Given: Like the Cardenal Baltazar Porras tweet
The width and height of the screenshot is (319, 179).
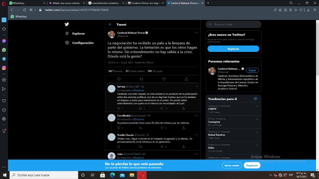Looking at the screenshot, I should [x=164, y=79].
